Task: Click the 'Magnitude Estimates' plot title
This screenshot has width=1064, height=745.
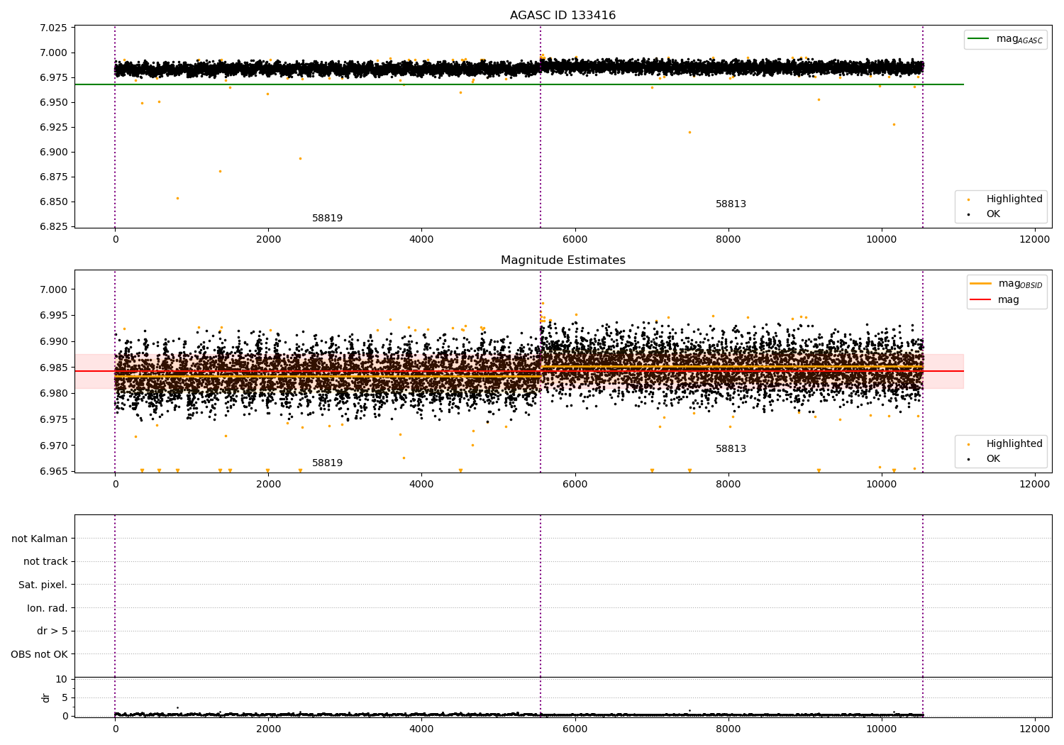Action: click(x=563, y=260)
